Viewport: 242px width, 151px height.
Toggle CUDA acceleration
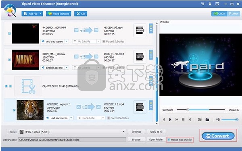[219, 14]
